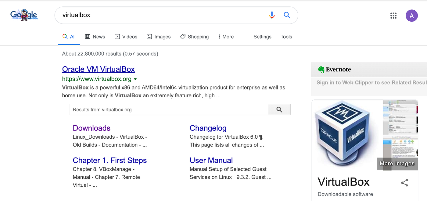
Task: Click the VirtualBox screenshot thumbnail top right
Action: [400, 118]
